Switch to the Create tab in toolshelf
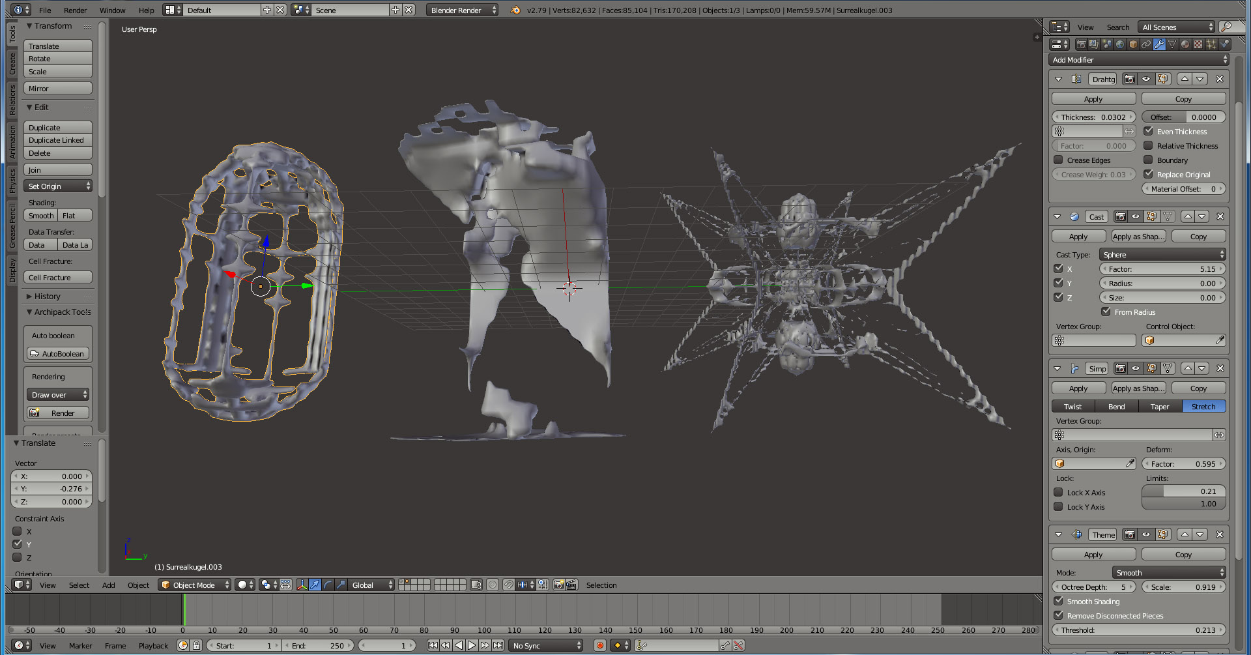Image resolution: width=1251 pixels, height=655 pixels. (12, 64)
